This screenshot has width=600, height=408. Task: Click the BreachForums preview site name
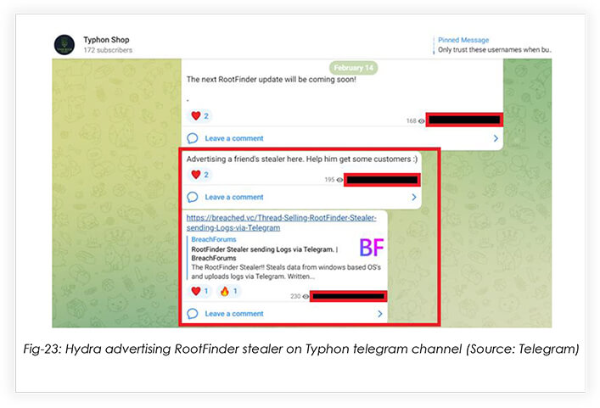pos(214,239)
